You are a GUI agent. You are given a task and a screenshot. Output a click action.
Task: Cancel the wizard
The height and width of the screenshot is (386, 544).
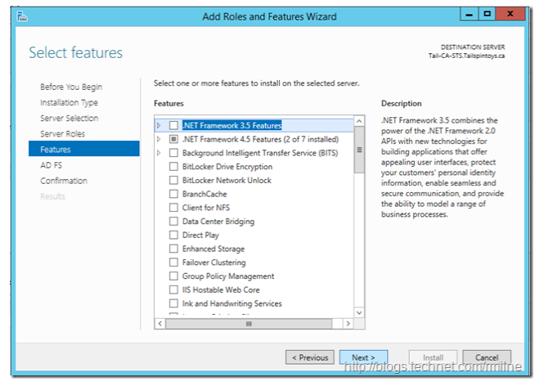[x=486, y=357]
